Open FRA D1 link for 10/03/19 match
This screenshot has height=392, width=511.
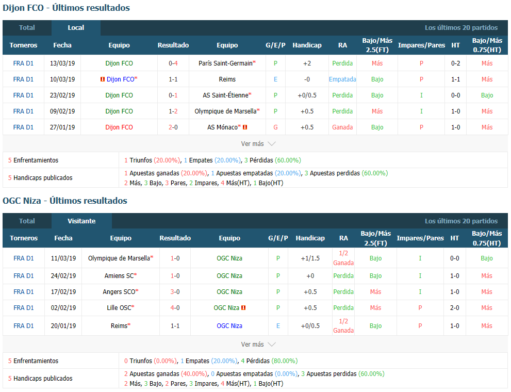click(23, 79)
